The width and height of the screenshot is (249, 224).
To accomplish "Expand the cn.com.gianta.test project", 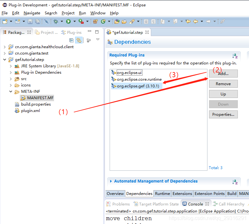I will point(4,53).
